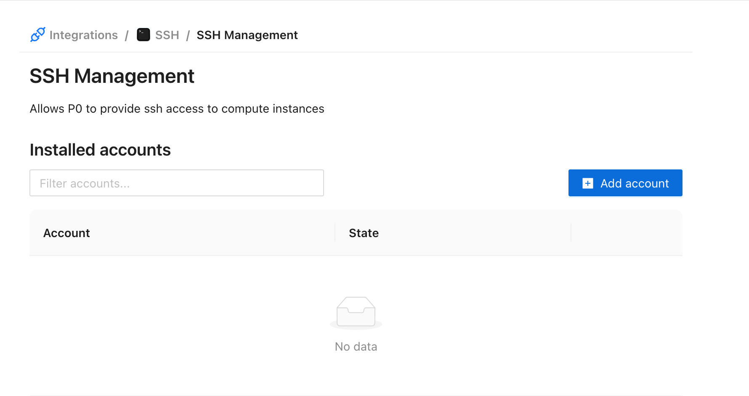Click the State column header
This screenshot has width=749, height=396.
(x=364, y=233)
